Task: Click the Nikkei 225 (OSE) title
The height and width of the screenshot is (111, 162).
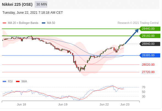Action: (17, 4)
